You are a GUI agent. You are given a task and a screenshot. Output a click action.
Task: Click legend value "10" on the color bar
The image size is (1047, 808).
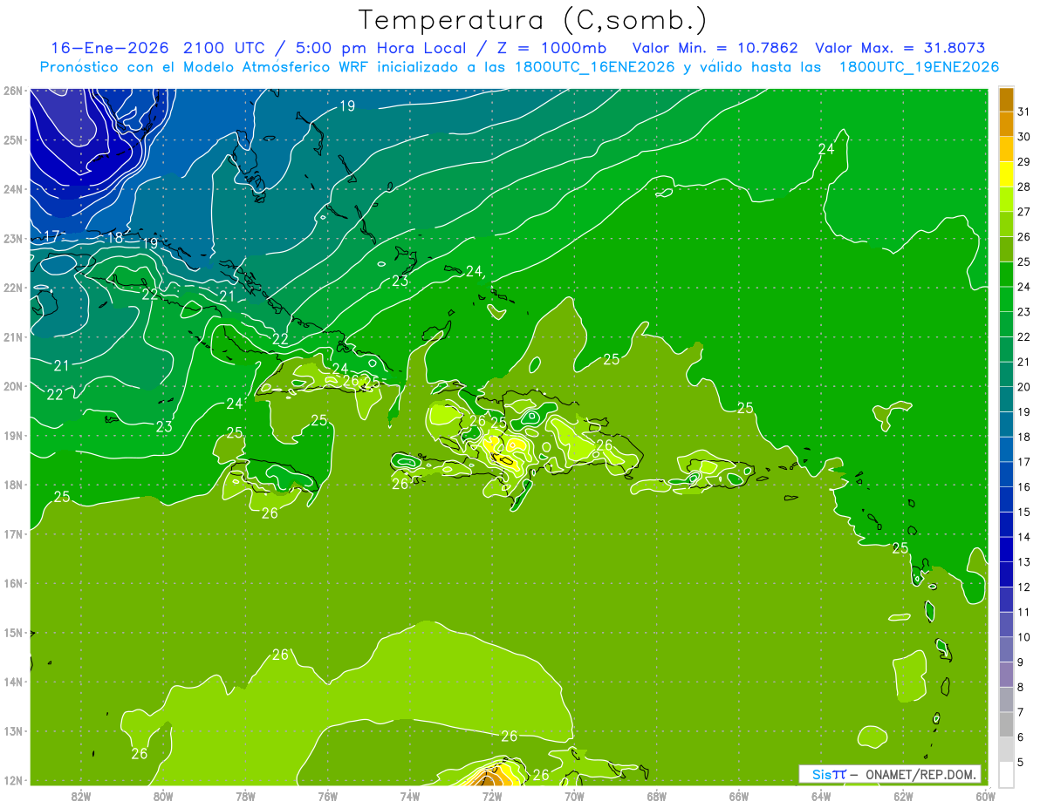point(1023,637)
